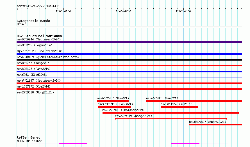Open the NACC2|NM_144653 gene label

29,141
